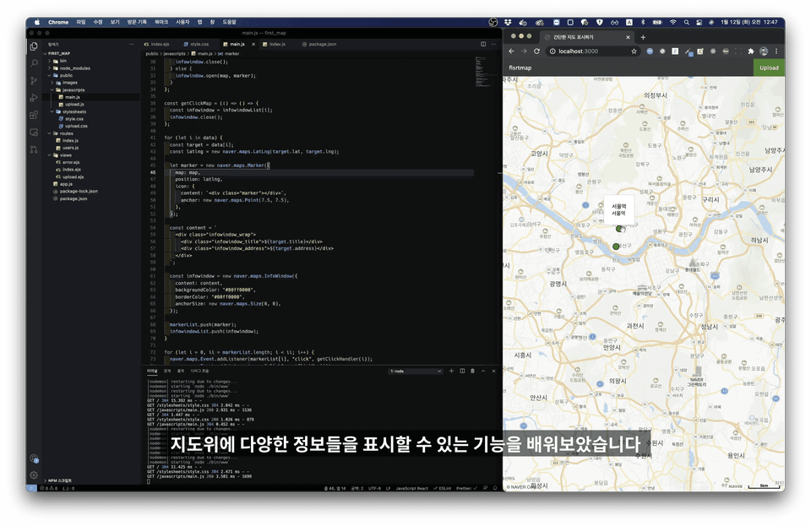Viewport: 811px width, 526px height.
Task: Open the 파일 menu in the menu bar
Action: 81,22
